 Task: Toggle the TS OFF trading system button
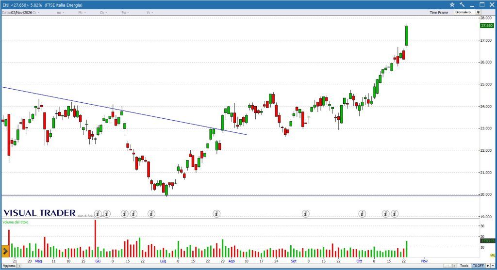pos(478,266)
